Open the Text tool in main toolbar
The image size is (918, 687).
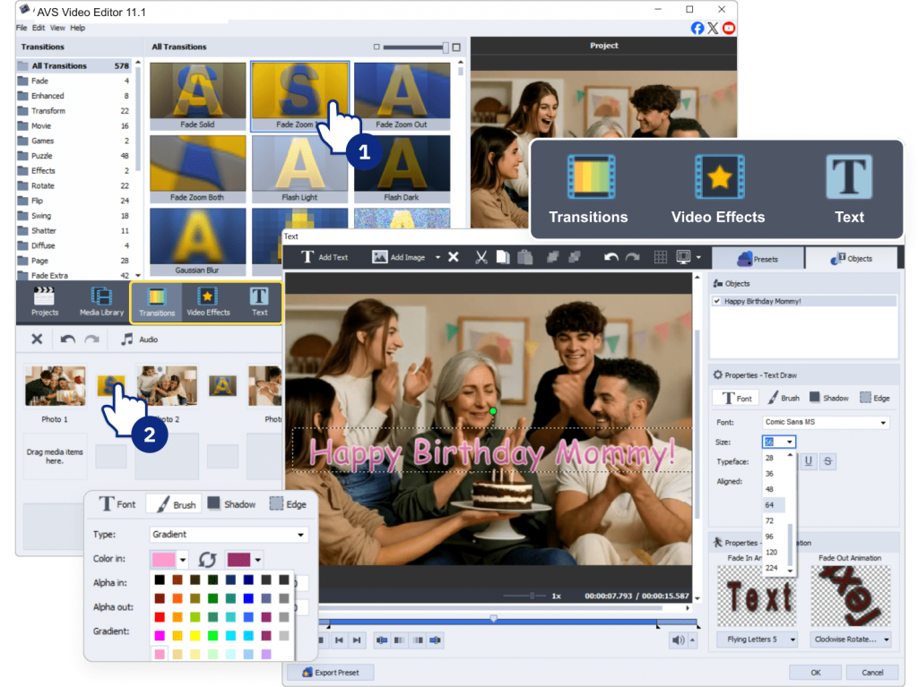(259, 303)
